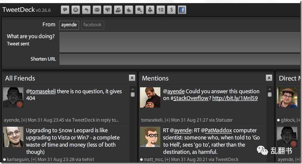Close the All Friends column
This screenshot has height=164, width=302.
(x=132, y=78)
